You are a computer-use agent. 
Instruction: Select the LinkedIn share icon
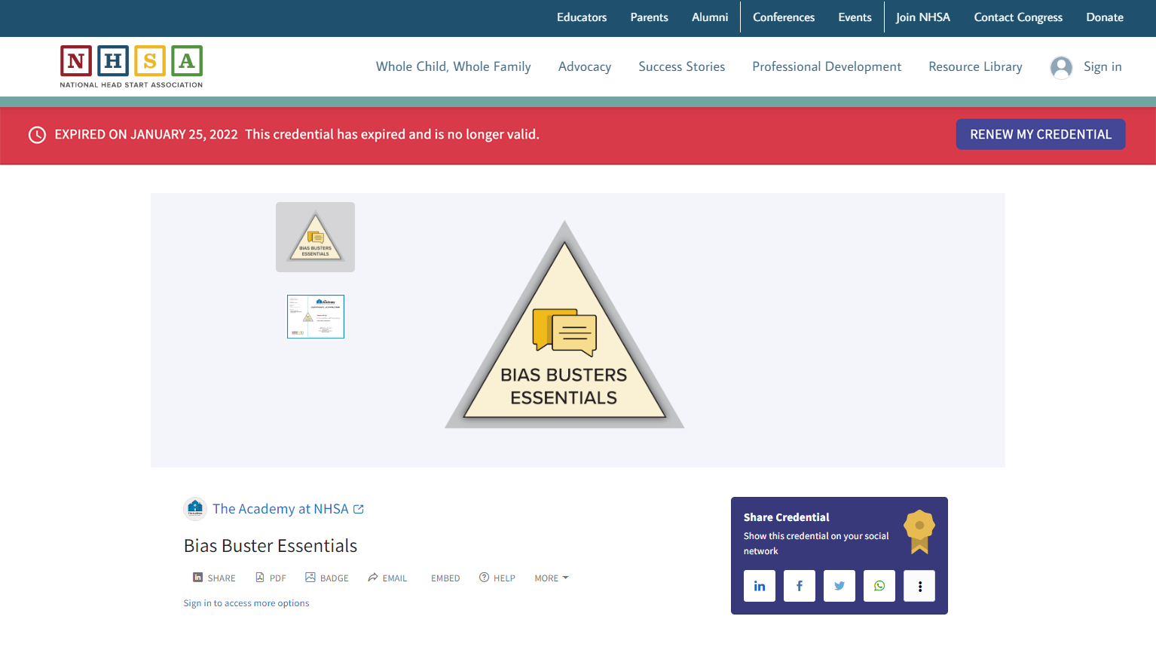tap(759, 585)
